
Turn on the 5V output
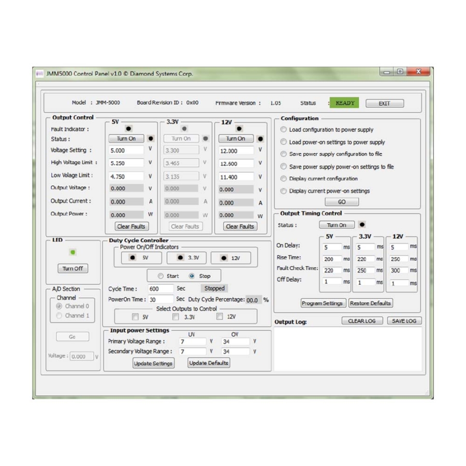point(126,139)
